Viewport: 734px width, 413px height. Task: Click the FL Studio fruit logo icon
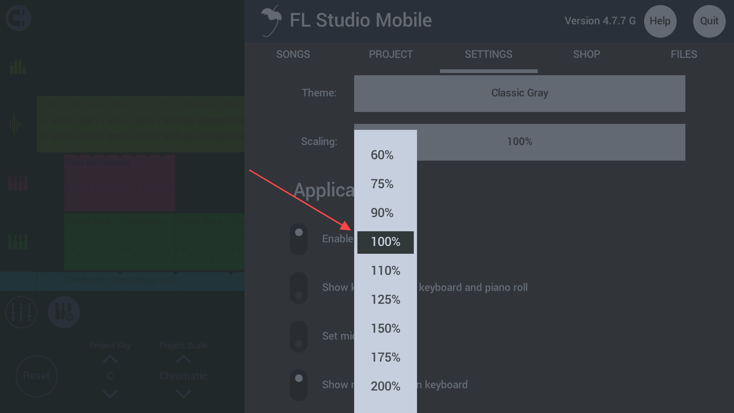[272, 21]
